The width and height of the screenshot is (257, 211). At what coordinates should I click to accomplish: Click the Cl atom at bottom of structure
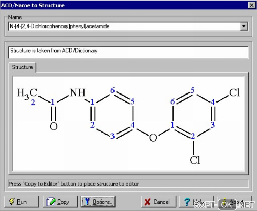click(x=195, y=160)
